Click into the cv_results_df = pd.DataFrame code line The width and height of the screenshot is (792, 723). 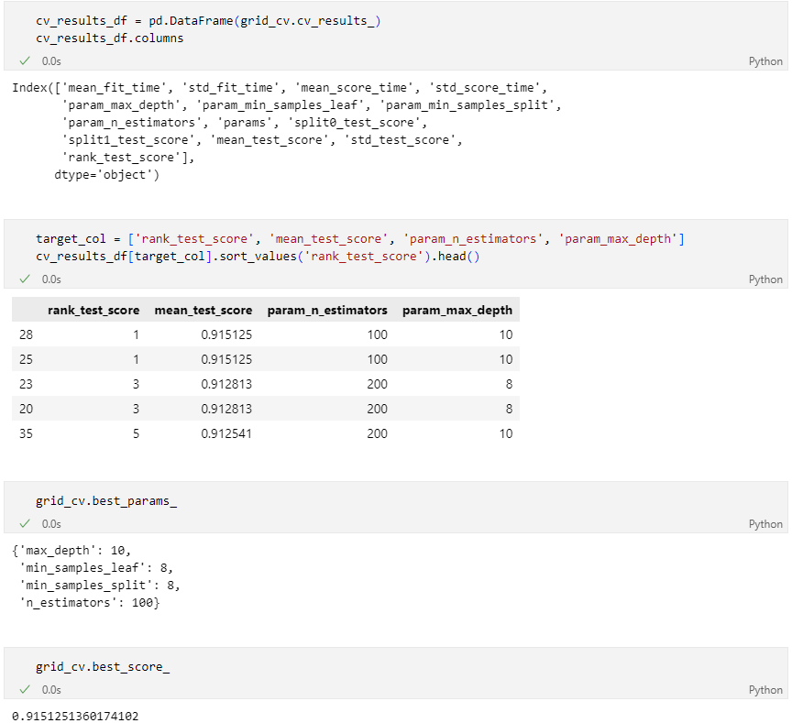pos(208,21)
